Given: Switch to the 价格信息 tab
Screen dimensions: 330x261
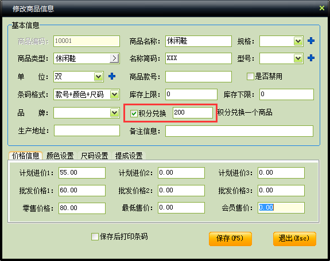Looking at the screenshot, I should click(25, 156).
